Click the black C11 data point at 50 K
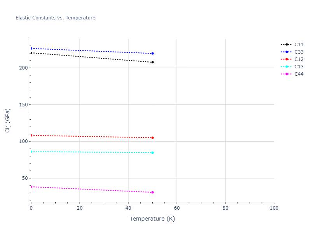 152,62
